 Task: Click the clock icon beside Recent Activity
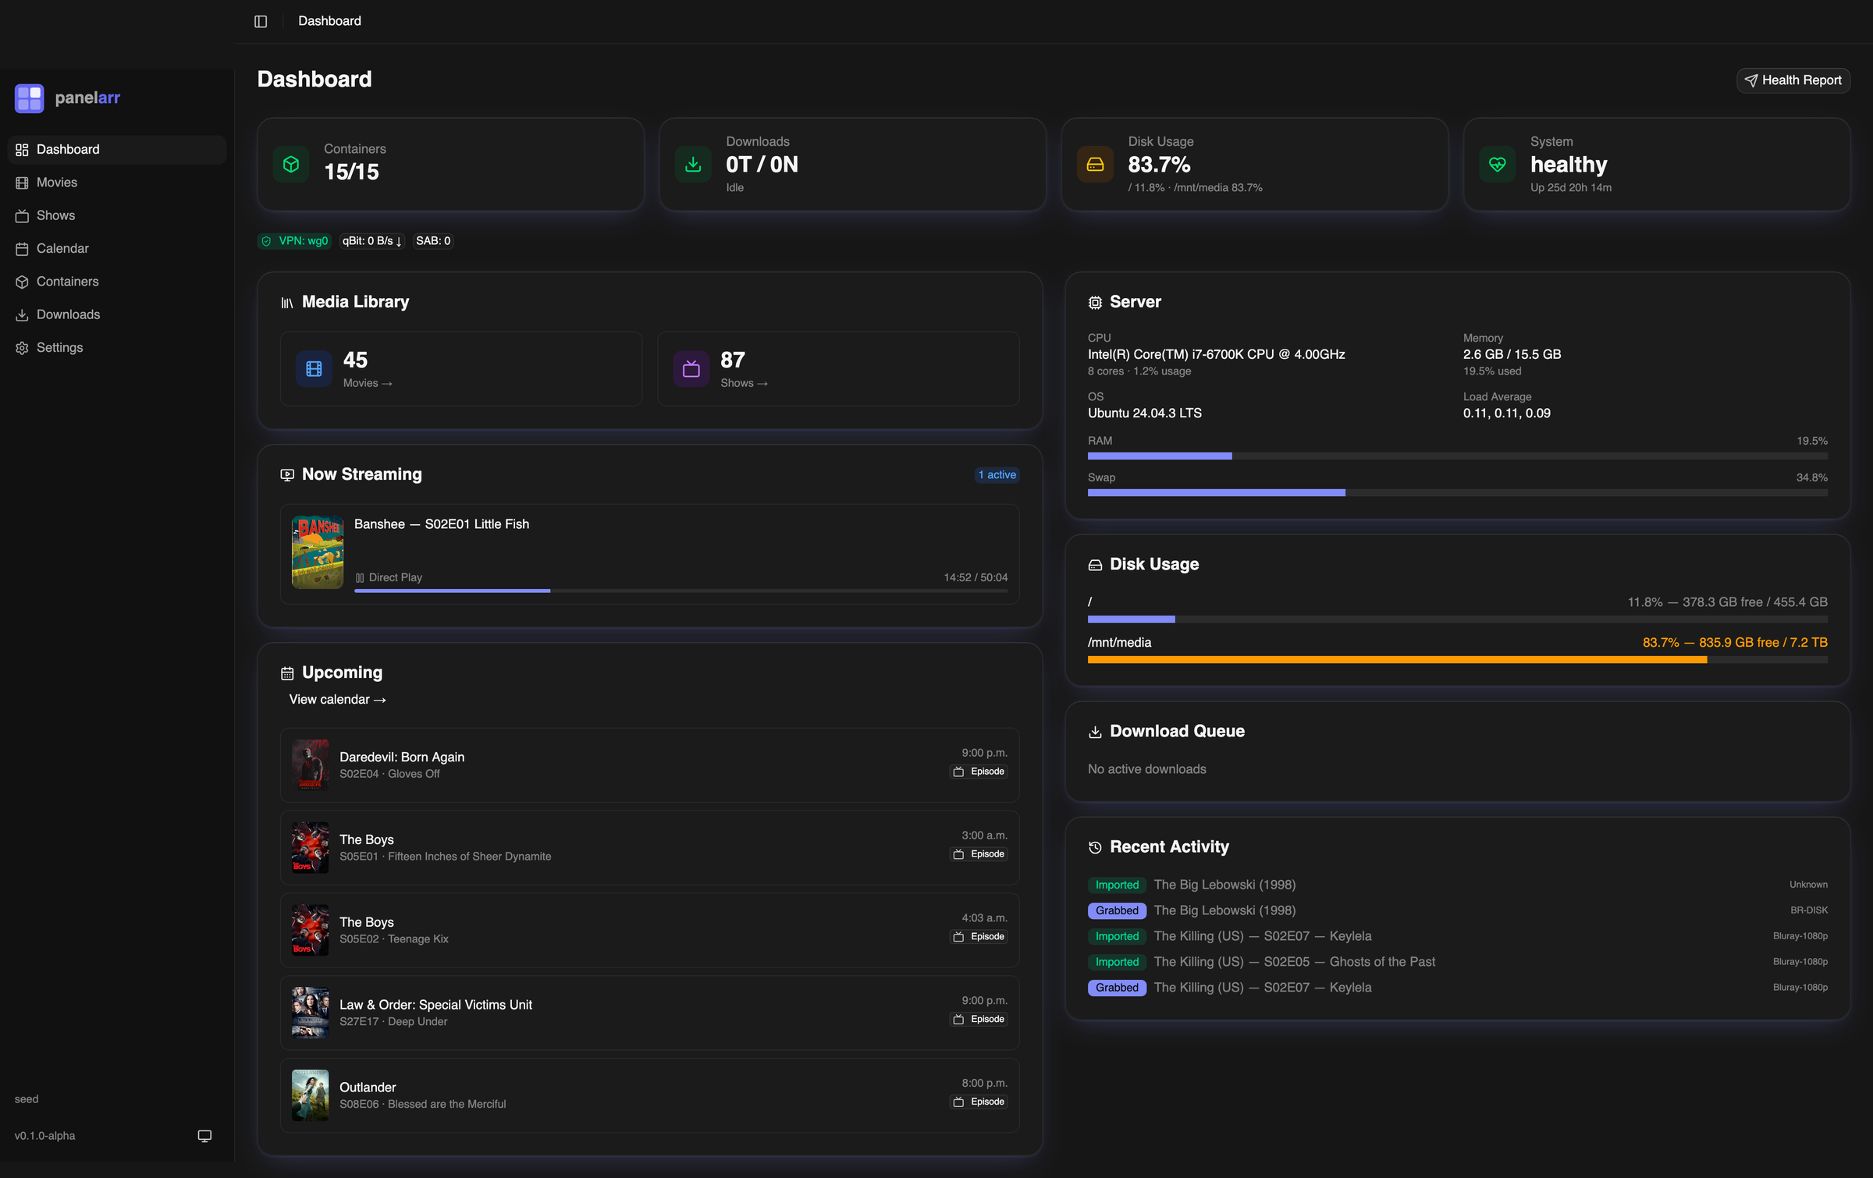[1095, 847]
